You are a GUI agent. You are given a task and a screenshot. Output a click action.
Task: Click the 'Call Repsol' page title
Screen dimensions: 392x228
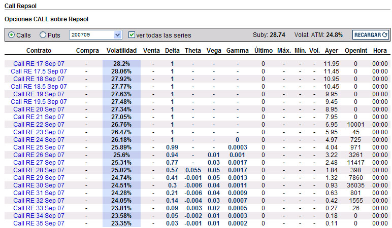20,6
